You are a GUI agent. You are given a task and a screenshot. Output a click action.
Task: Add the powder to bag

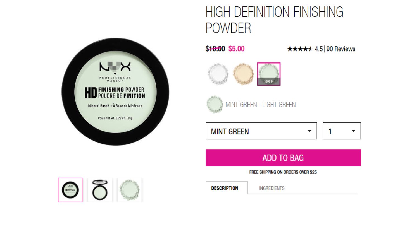click(x=283, y=158)
